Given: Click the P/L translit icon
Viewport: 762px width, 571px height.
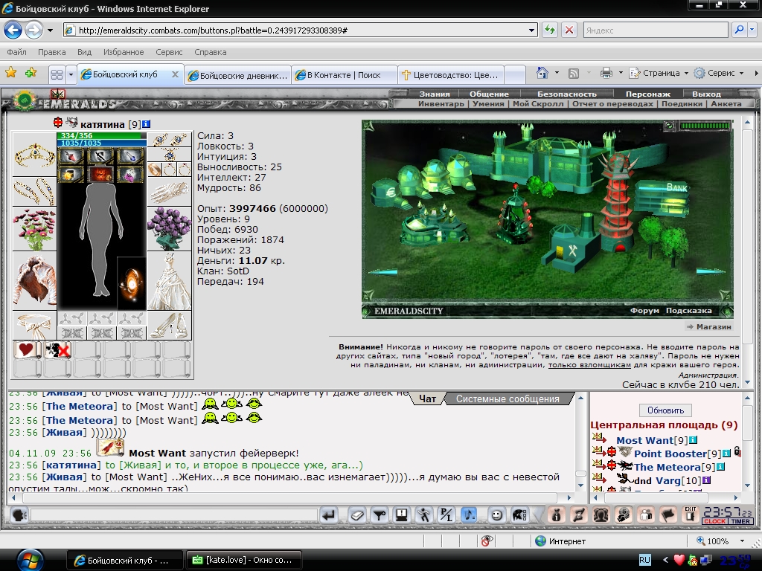Looking at the screenshot, I should point(446,514).
